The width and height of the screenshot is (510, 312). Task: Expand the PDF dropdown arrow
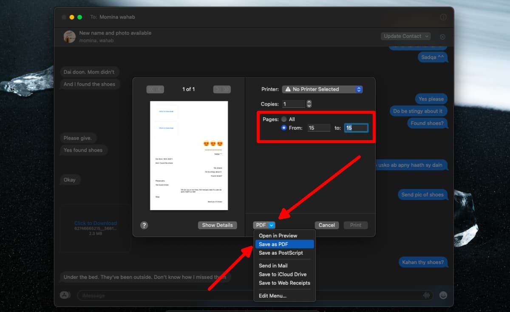(x=272, y=225)
